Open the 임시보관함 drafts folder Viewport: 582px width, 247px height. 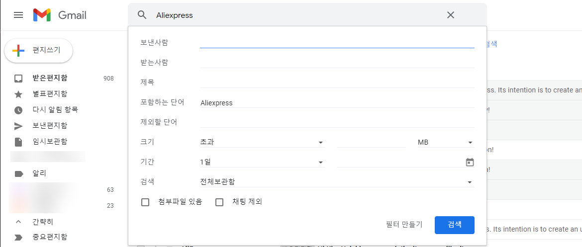(50, 142)
